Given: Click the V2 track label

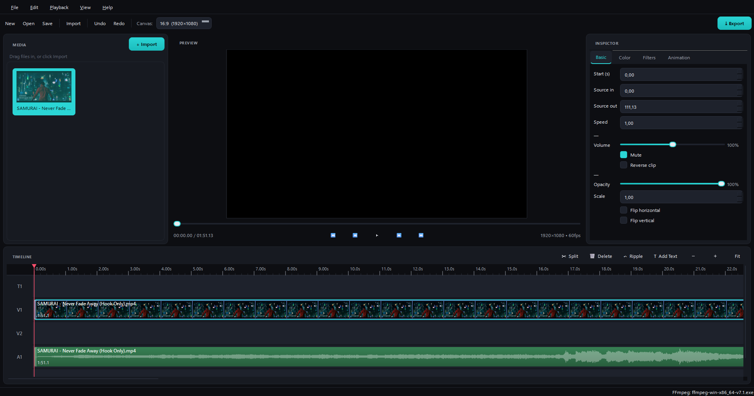Looking at the screenshot, I should [20, 334].
